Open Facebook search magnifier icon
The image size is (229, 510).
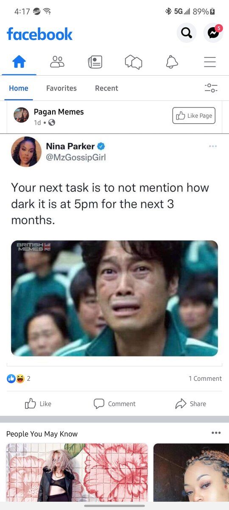(187, 33)
